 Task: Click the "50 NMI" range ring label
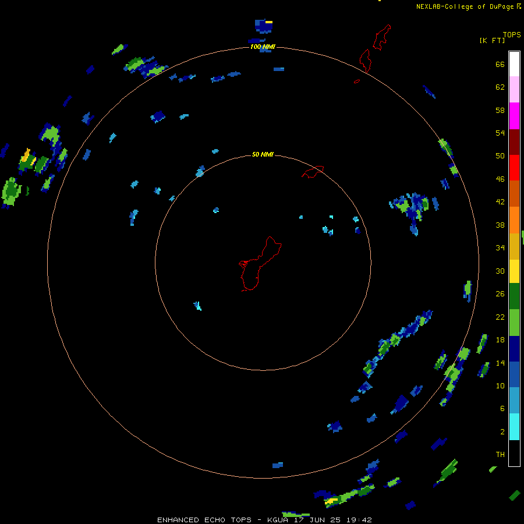(x=263, y=154)
